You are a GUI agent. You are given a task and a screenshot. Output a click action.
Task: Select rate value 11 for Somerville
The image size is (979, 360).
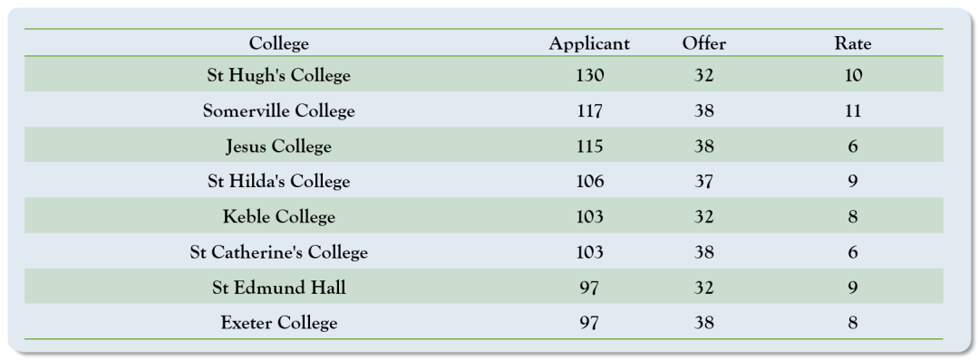[853, 111]
